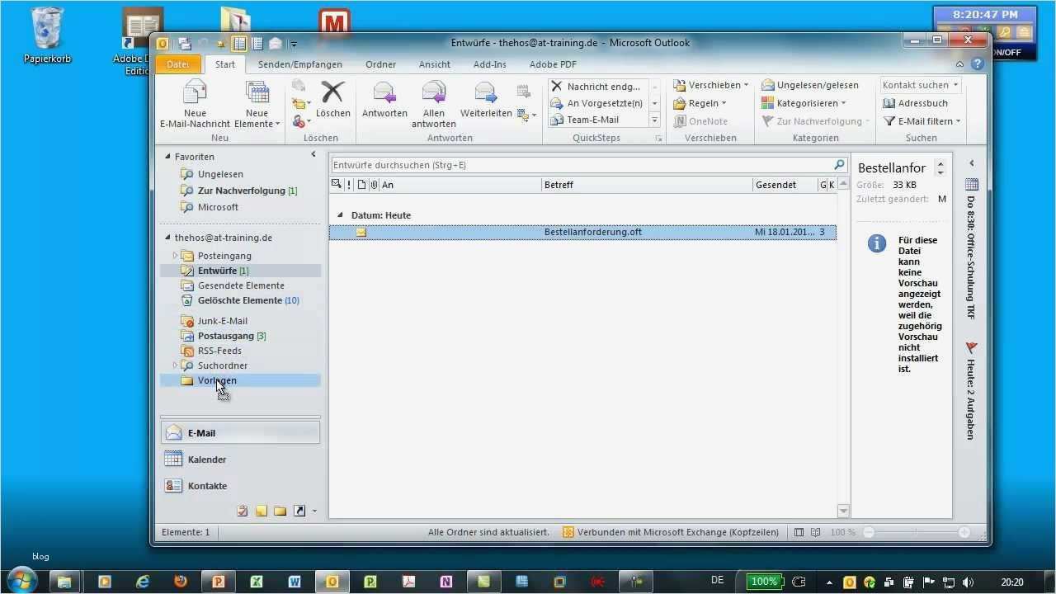Screen dimensions: 1056x594
Task: Show the folder list icon
Action: [x=280, y=511]
